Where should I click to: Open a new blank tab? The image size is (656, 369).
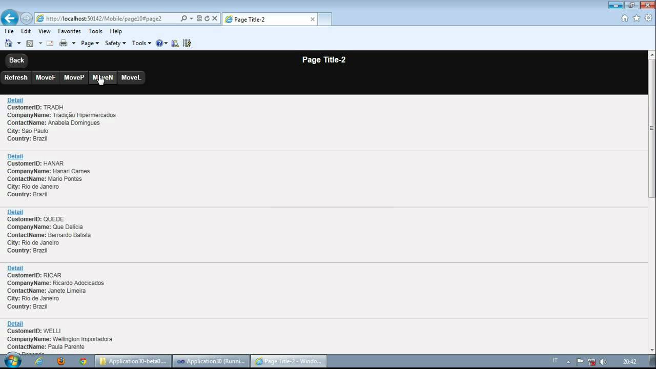[325, 19]
